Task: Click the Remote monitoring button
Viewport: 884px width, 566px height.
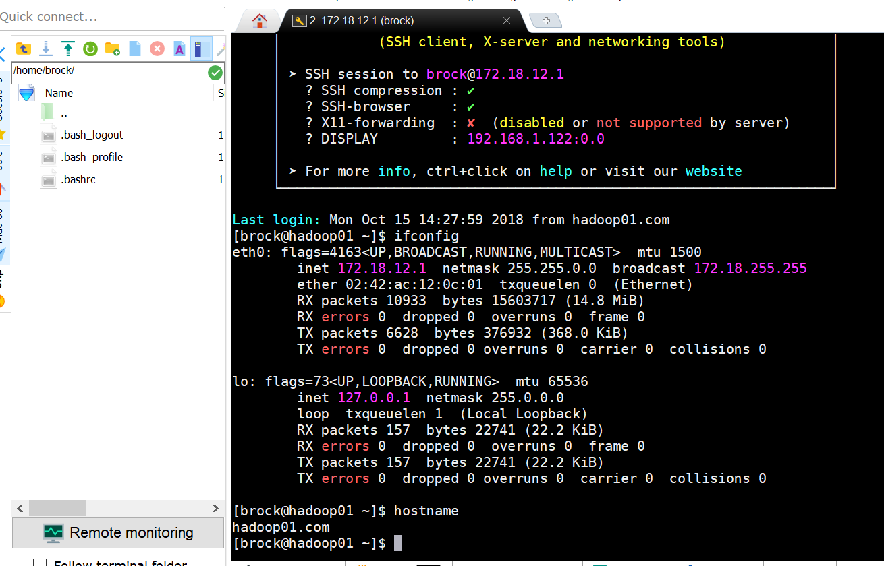Action: [118, 533]
